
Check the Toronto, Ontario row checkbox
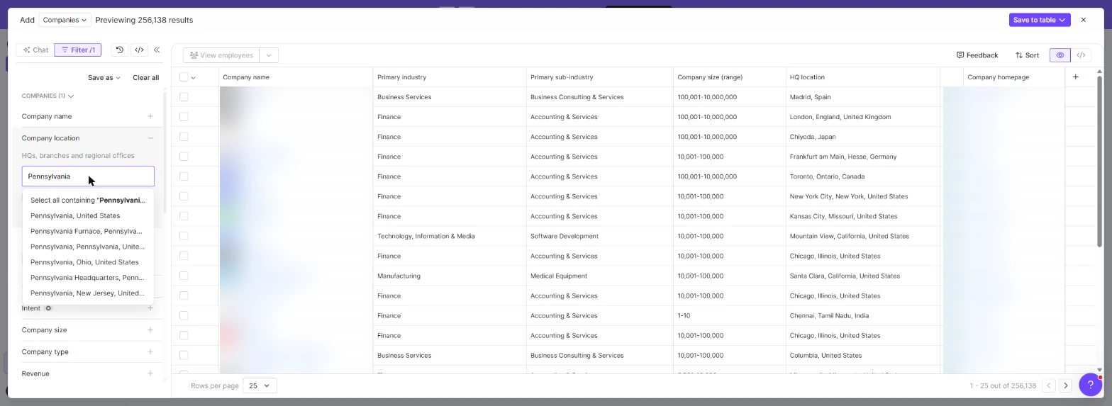coord(184,176)
